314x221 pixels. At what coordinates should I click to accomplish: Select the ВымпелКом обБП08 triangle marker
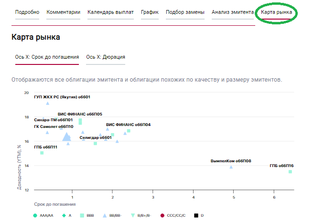point(231,167)
